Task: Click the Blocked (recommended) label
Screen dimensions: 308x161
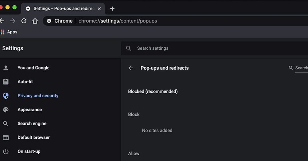Action: 153,91
